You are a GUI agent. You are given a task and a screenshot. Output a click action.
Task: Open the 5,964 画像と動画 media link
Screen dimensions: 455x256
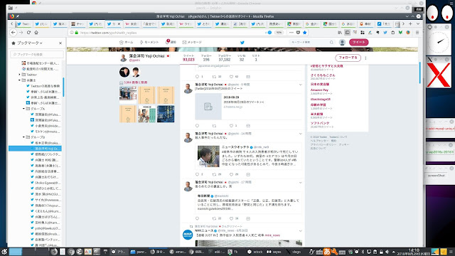[x=135, y=82]
